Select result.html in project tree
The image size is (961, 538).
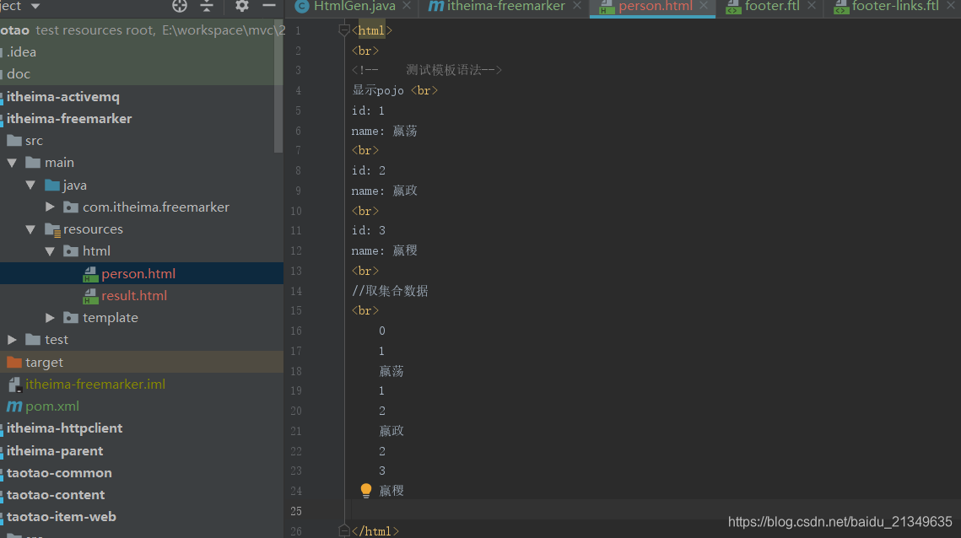click(x=134, y=296)
